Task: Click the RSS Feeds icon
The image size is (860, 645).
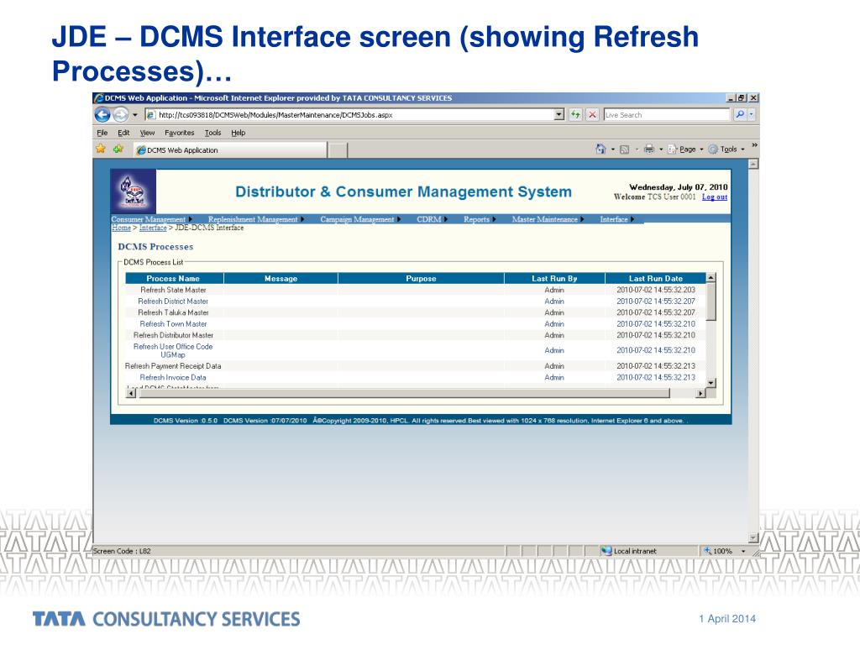Action: [x=624, y=149]
